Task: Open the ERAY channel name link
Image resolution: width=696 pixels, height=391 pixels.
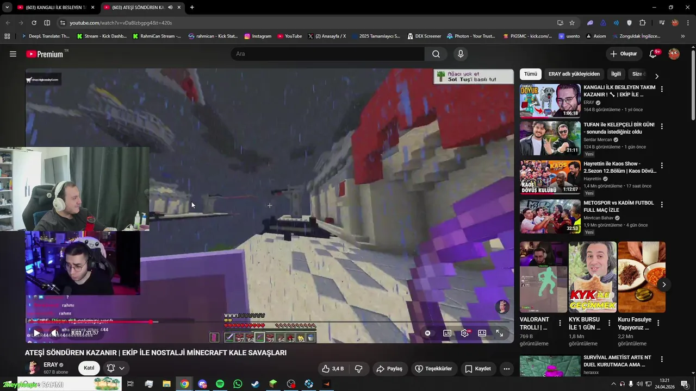Action: (x=51, y=365)
